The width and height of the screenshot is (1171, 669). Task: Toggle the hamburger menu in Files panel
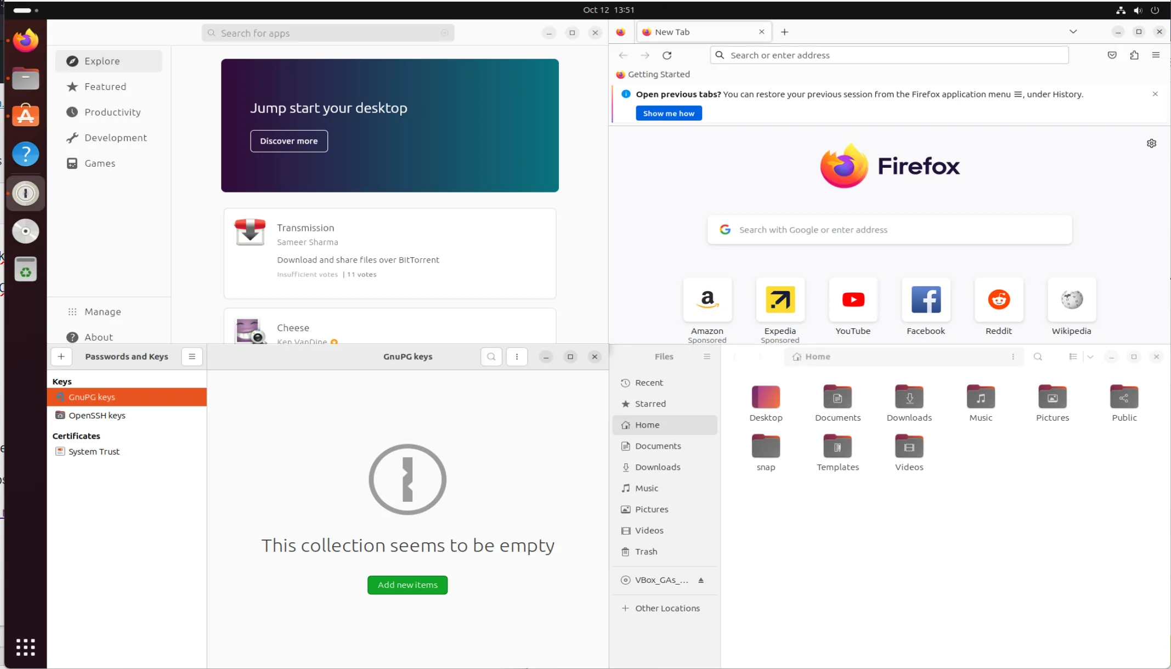point(707,356)
